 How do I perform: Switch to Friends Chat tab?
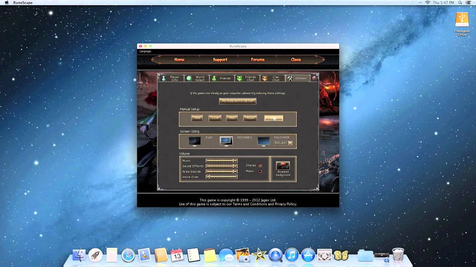tap(247, 78)
